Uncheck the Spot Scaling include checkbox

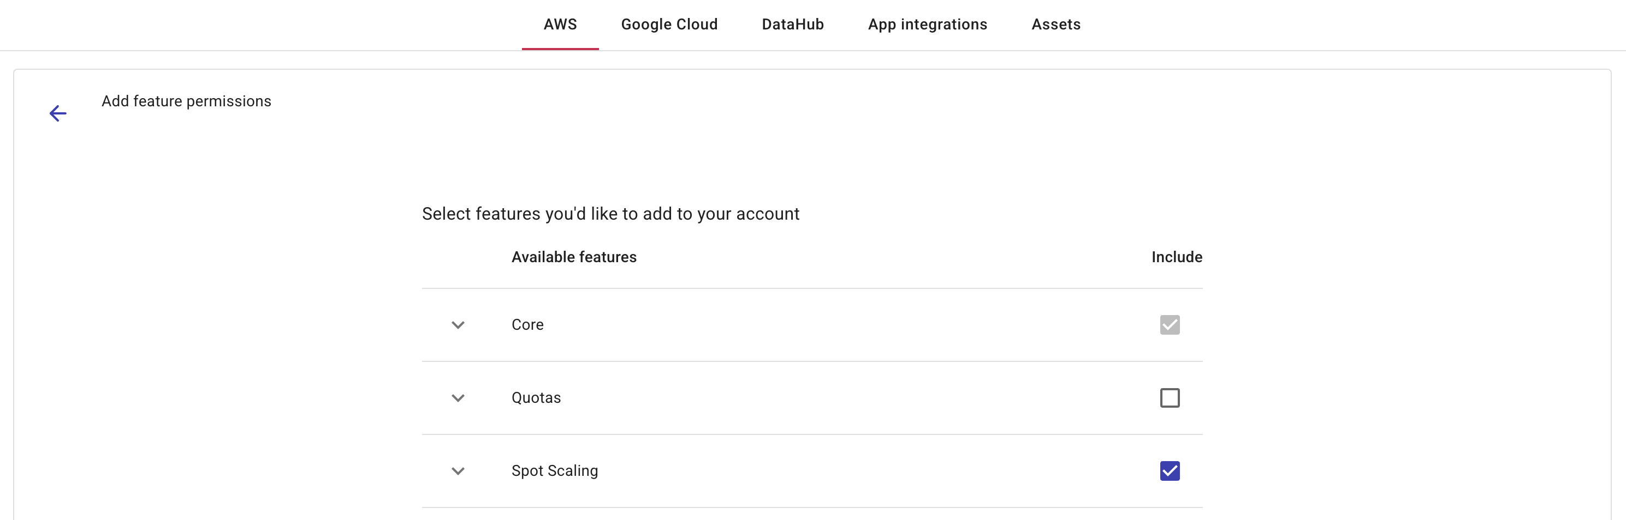[1170, 471]
